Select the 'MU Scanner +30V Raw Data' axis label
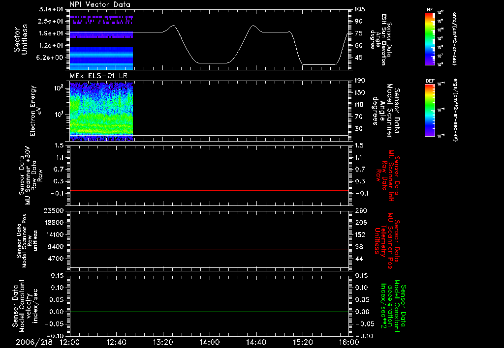This screenshot has width=504, height=348. click(x=30, y=175)
